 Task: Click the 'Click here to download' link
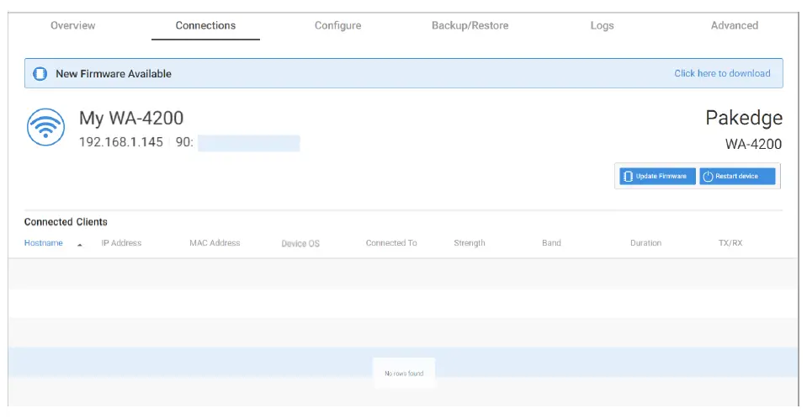coord(722,73)
